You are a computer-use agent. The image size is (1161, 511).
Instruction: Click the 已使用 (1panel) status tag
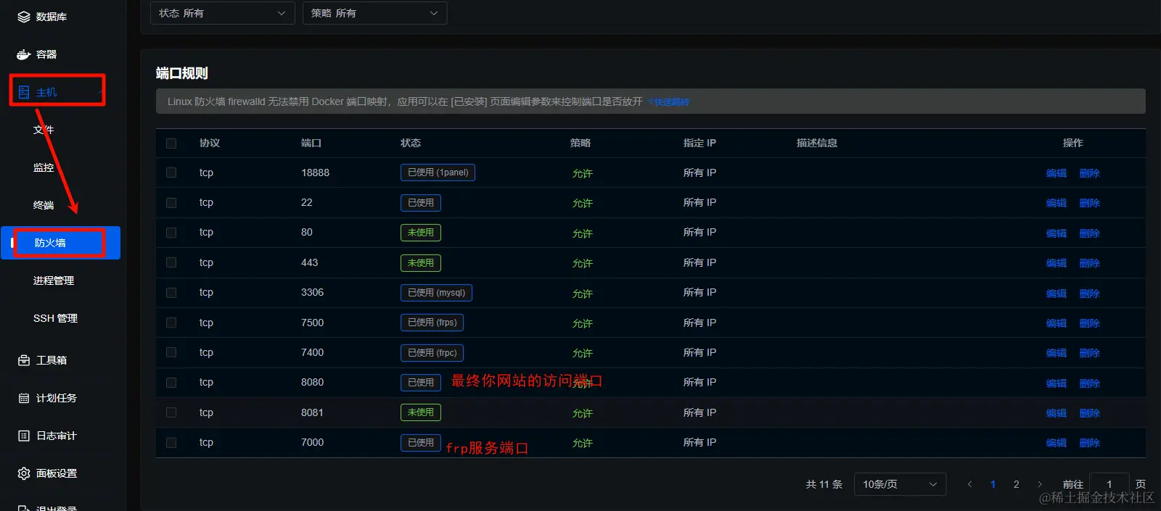pos(438,173)
